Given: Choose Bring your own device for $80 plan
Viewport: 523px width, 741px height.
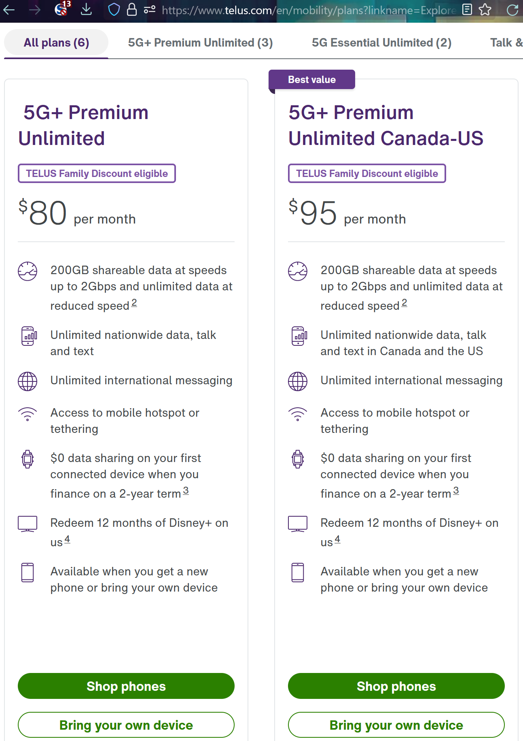Looking at the screenshot, I should click(x=126, y=725).
